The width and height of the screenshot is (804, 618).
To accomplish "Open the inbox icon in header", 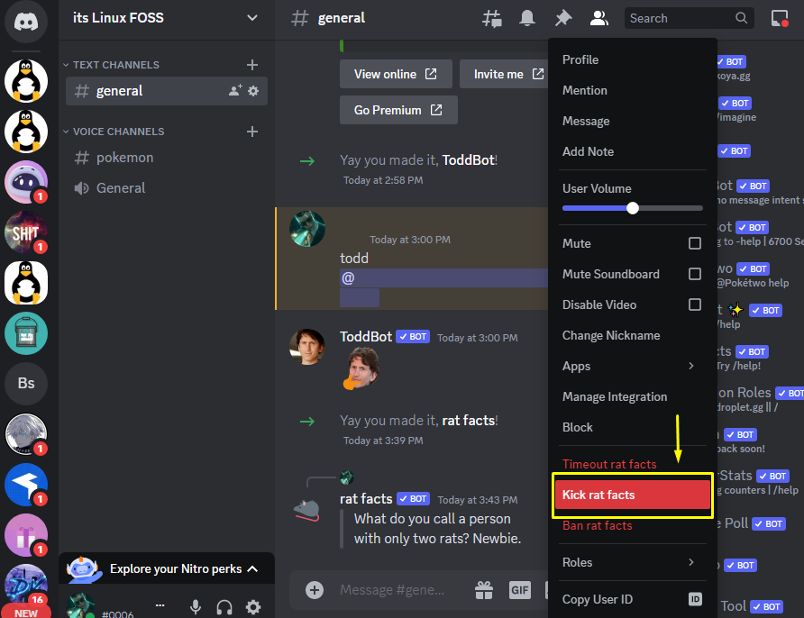I will point(780,18).
